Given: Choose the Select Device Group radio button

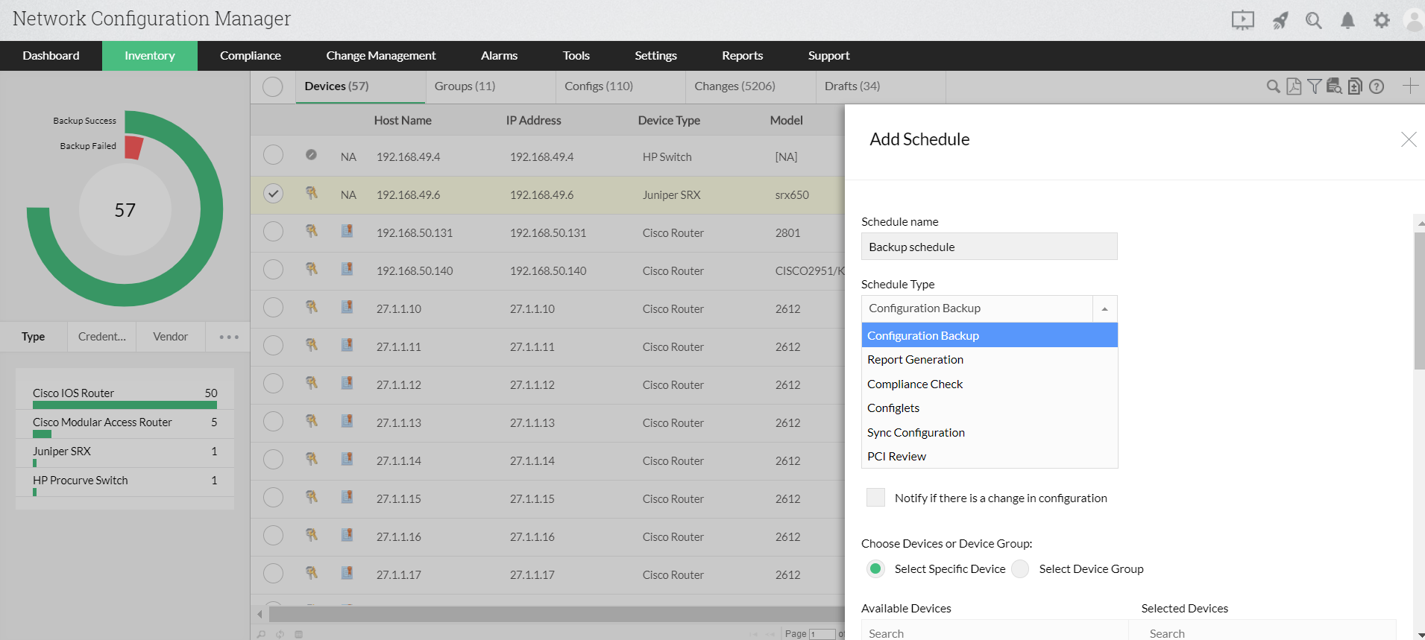Looking at the screenshot, I should click(1020, 569).
